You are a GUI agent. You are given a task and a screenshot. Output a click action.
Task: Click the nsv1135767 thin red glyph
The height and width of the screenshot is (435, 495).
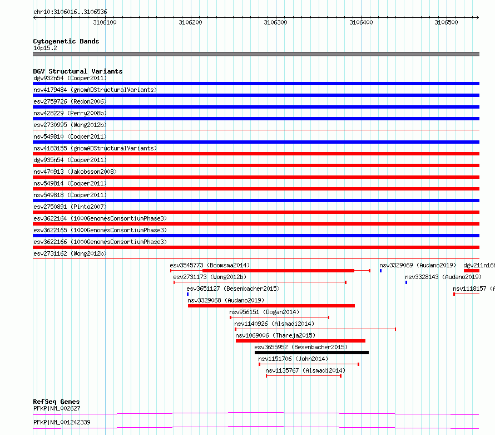(x=304, y=376)
